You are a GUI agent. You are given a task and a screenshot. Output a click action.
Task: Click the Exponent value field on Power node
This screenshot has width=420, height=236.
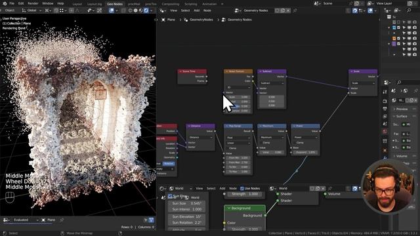pyautogui.click(x=305, y=152)
